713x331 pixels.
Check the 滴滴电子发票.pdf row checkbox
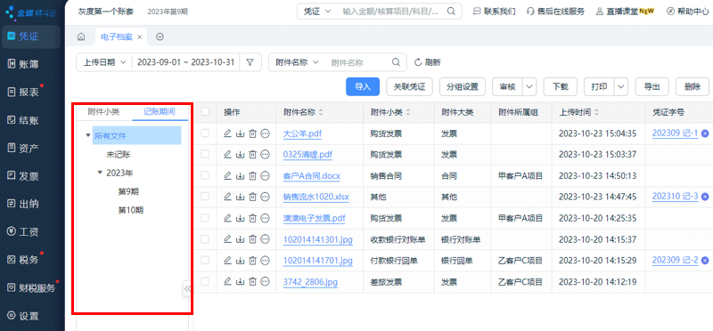(x=206, y=217)
